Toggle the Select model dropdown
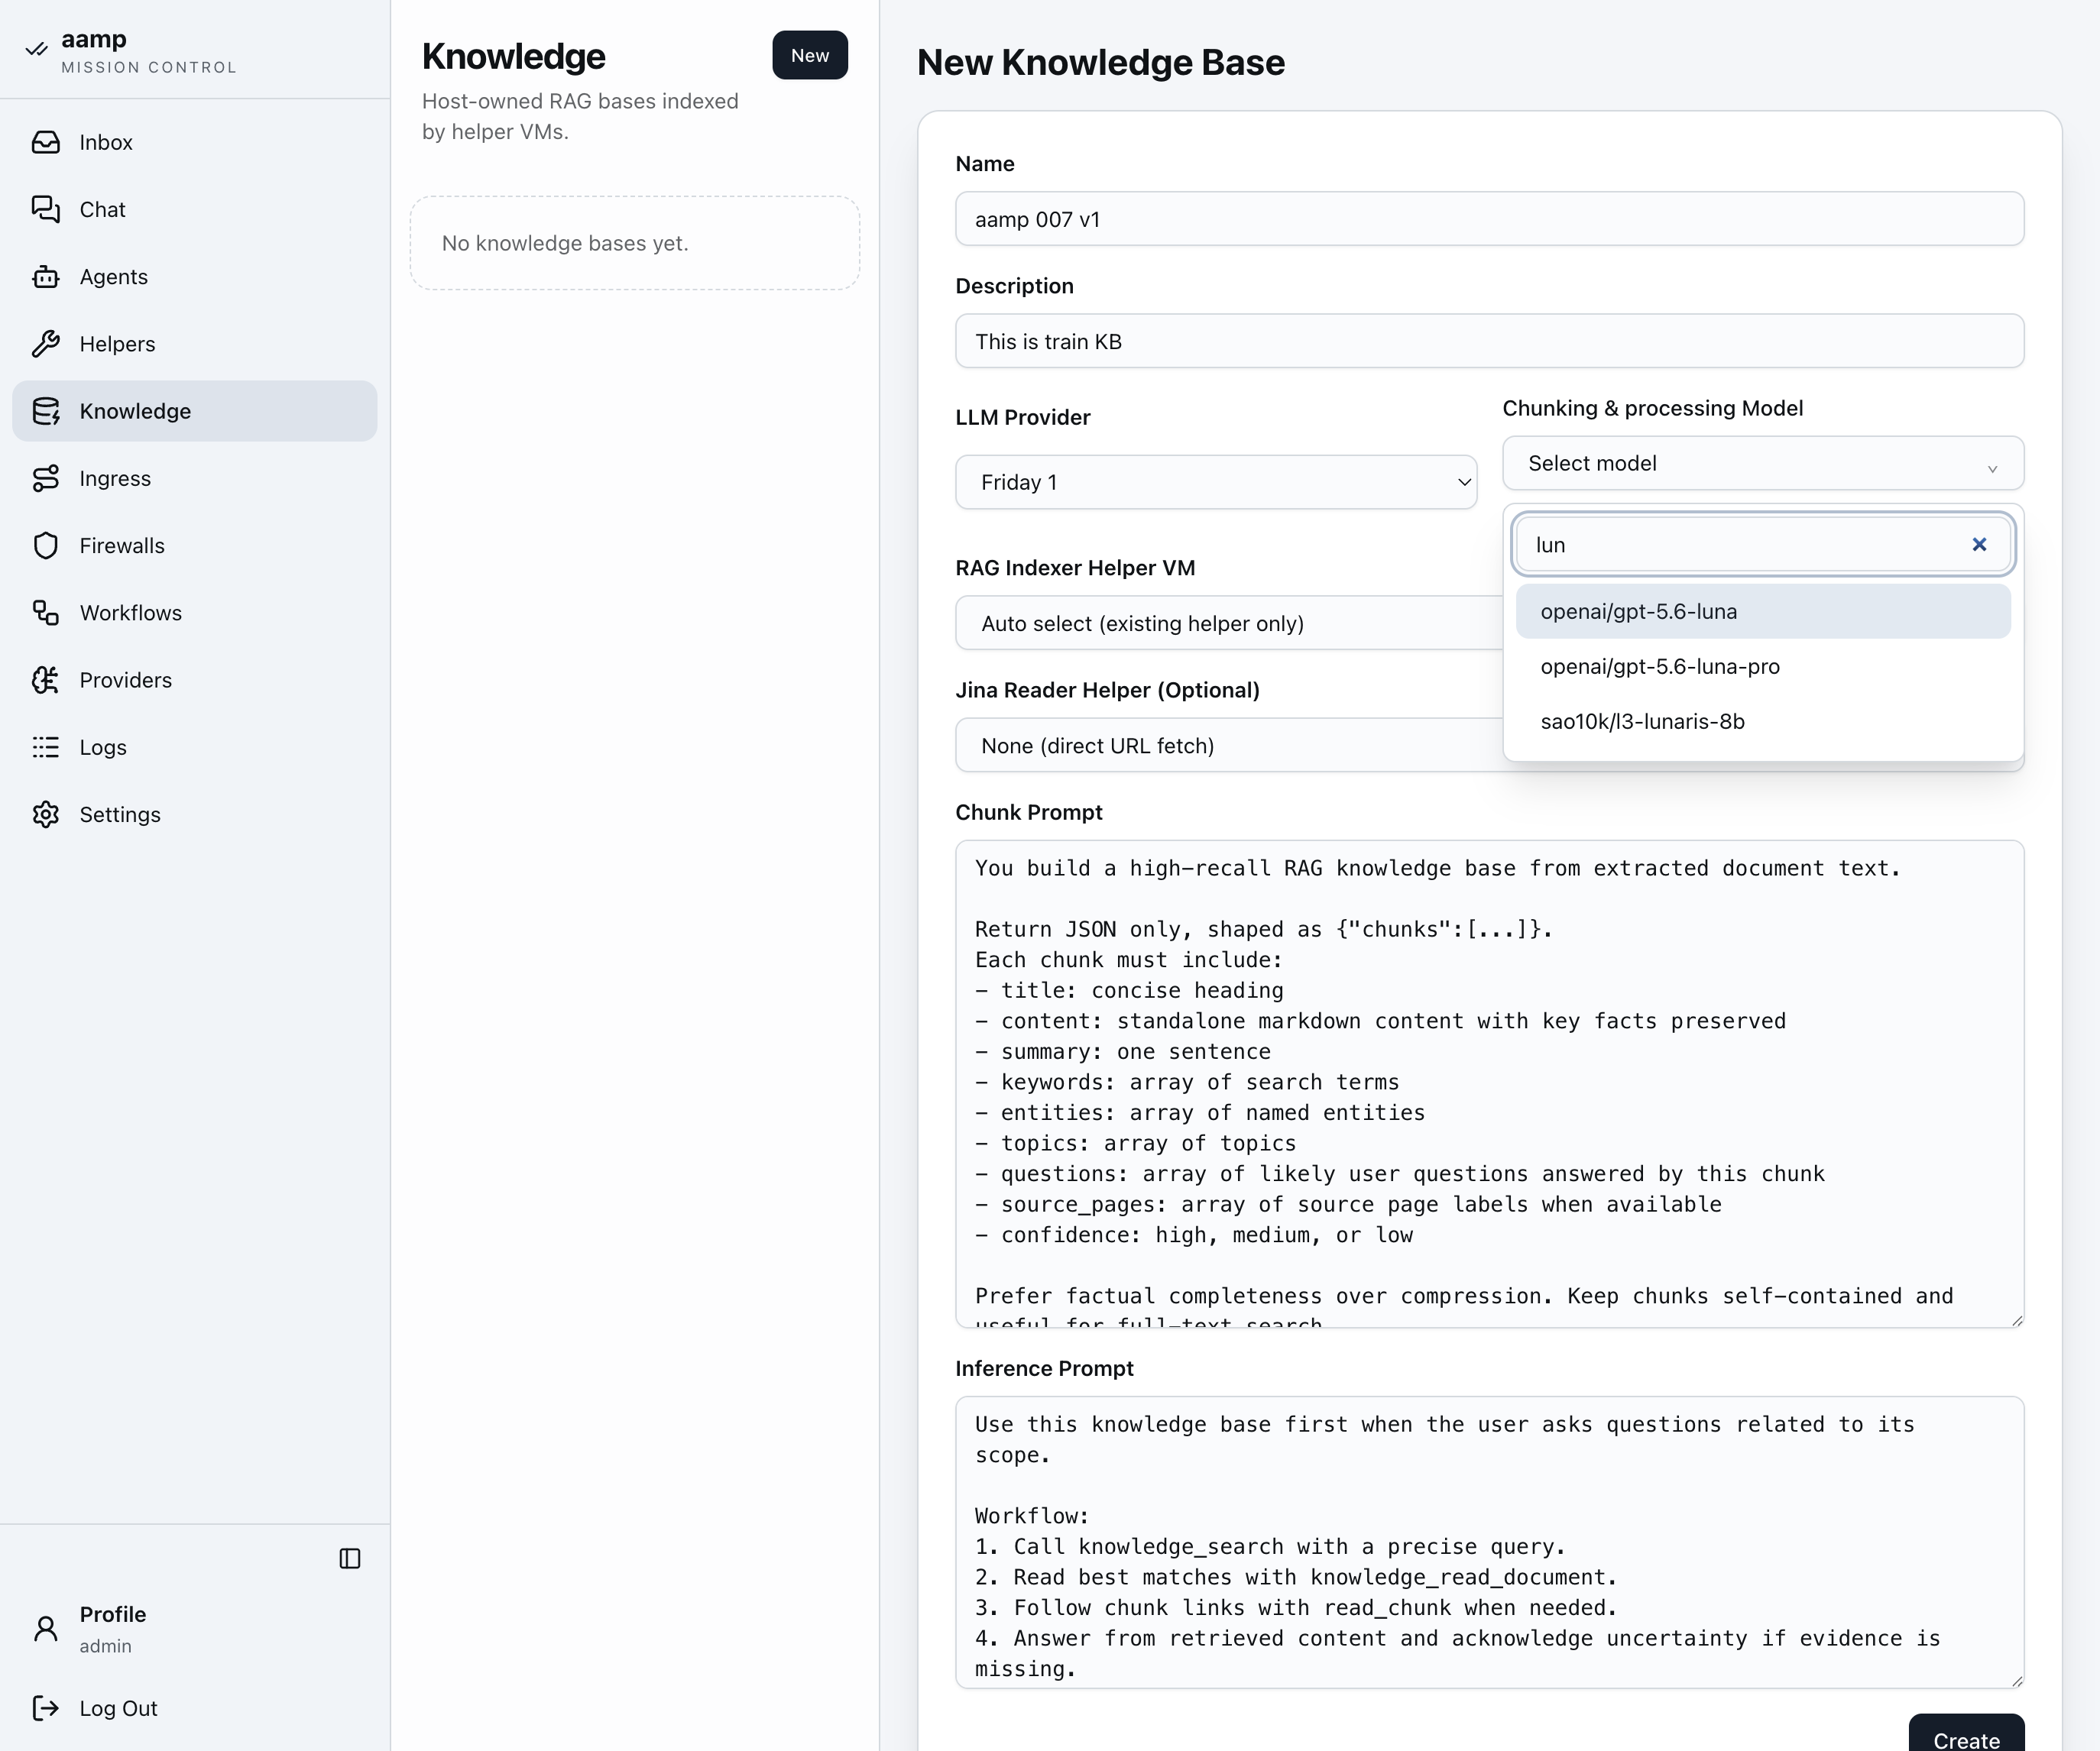The height and width of the screenshot is (1751, 2100). 1763,463
